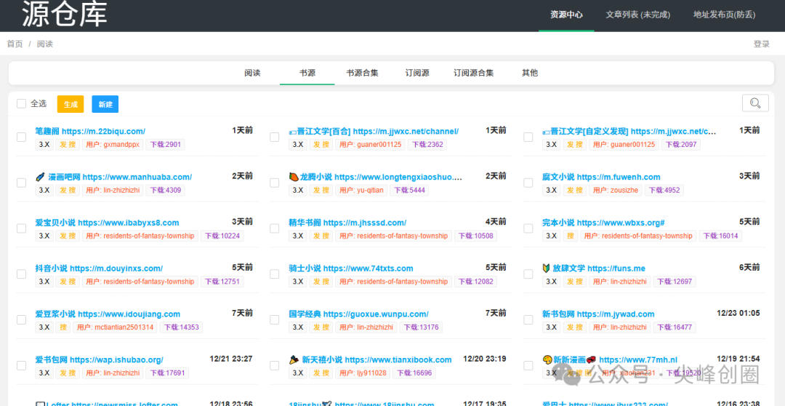This screenshot has width=785, height=406.
Task: Select the 精华书阁 entry checkbox
Action: coord(274,228)
